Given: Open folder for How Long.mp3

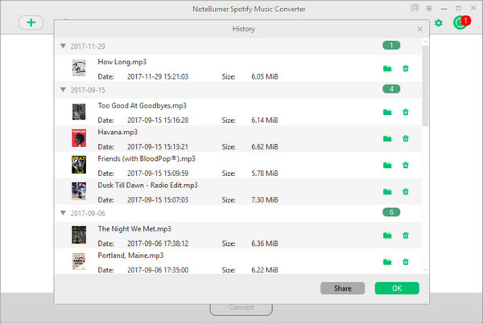Looking at the screenshot, I should click(387, 68).
